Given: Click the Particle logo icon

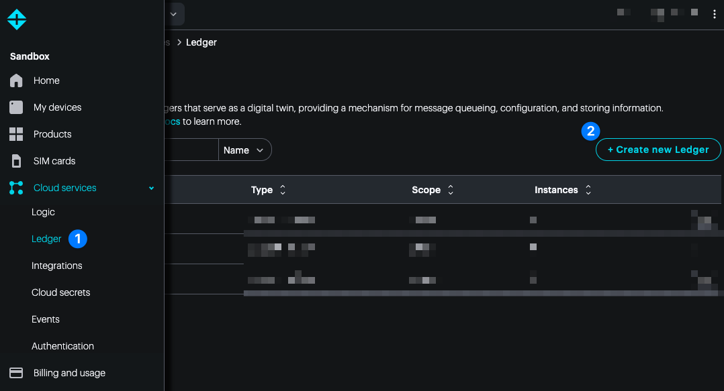Looking at the screenshot, I should pyautogui.click(x=17, y=19).
